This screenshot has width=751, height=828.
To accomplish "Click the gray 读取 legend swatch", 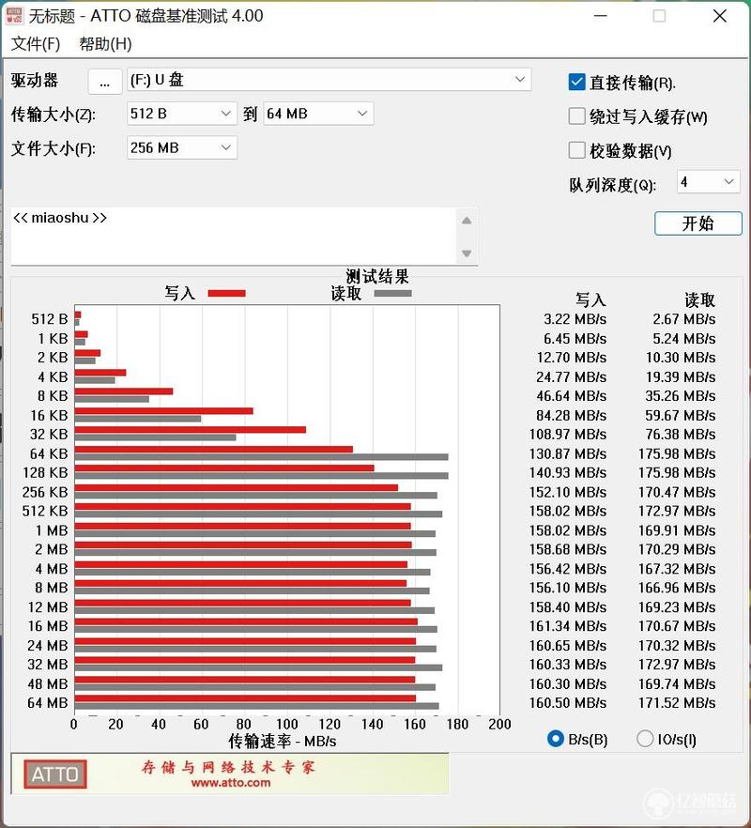I will click(392, 293).
